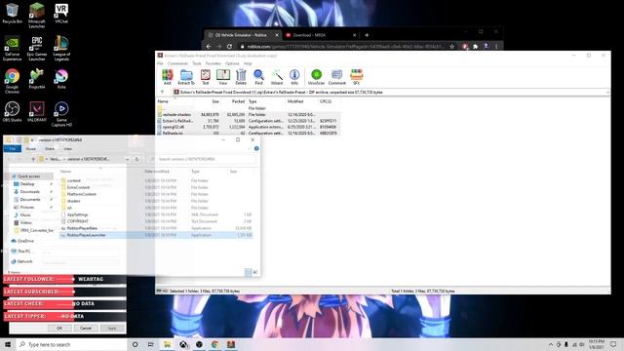Expand Explorer address bar history dropdown
Screen dimensions: 624x351
[x=128, y=159]
